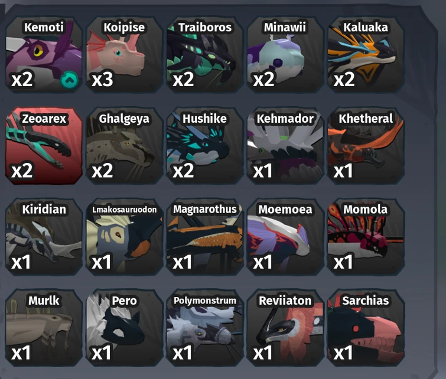Open the Momola creature slot

[x=366, y=237]
